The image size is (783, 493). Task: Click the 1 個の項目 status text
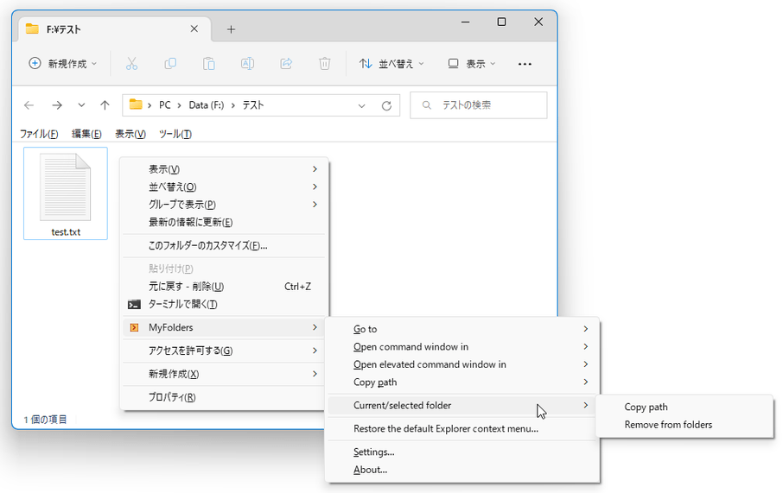click(x=46, y=420)
